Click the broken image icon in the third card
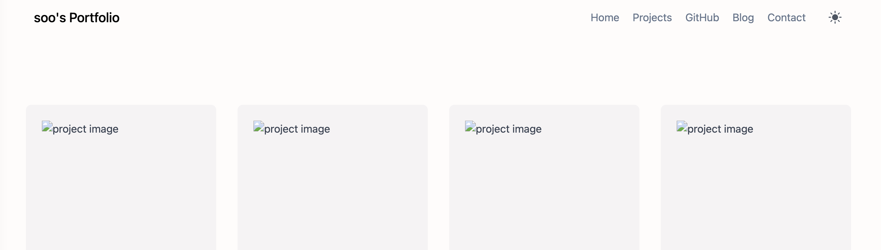Viewport: 881px width, 250px height. [470, 126]
